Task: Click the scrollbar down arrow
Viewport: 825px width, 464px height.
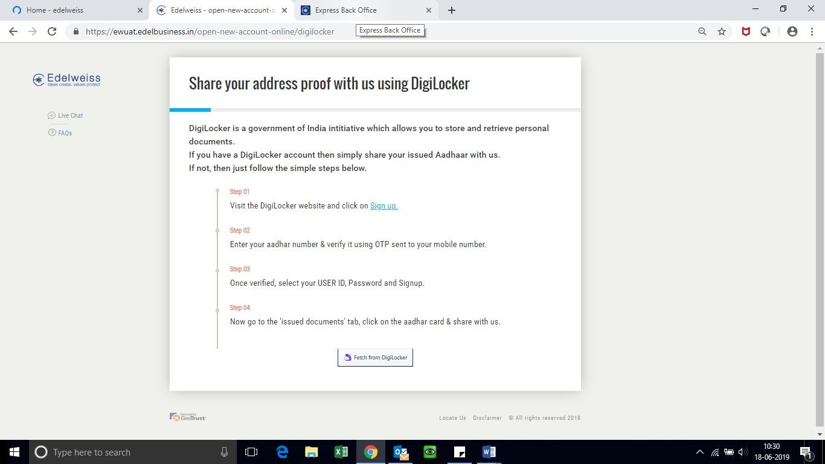Action: pos(820,434)
